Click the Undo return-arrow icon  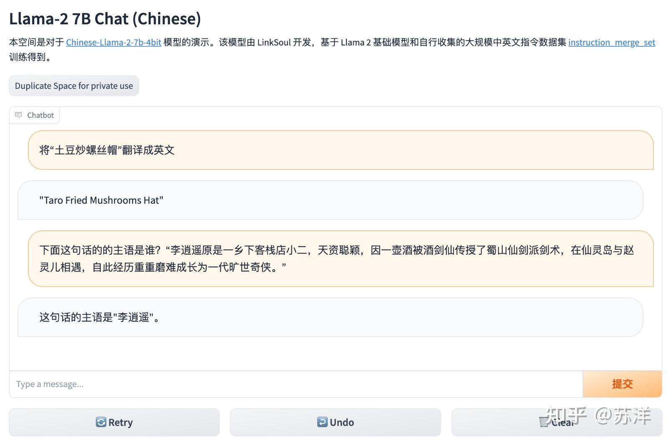click(x=322, y=422)
